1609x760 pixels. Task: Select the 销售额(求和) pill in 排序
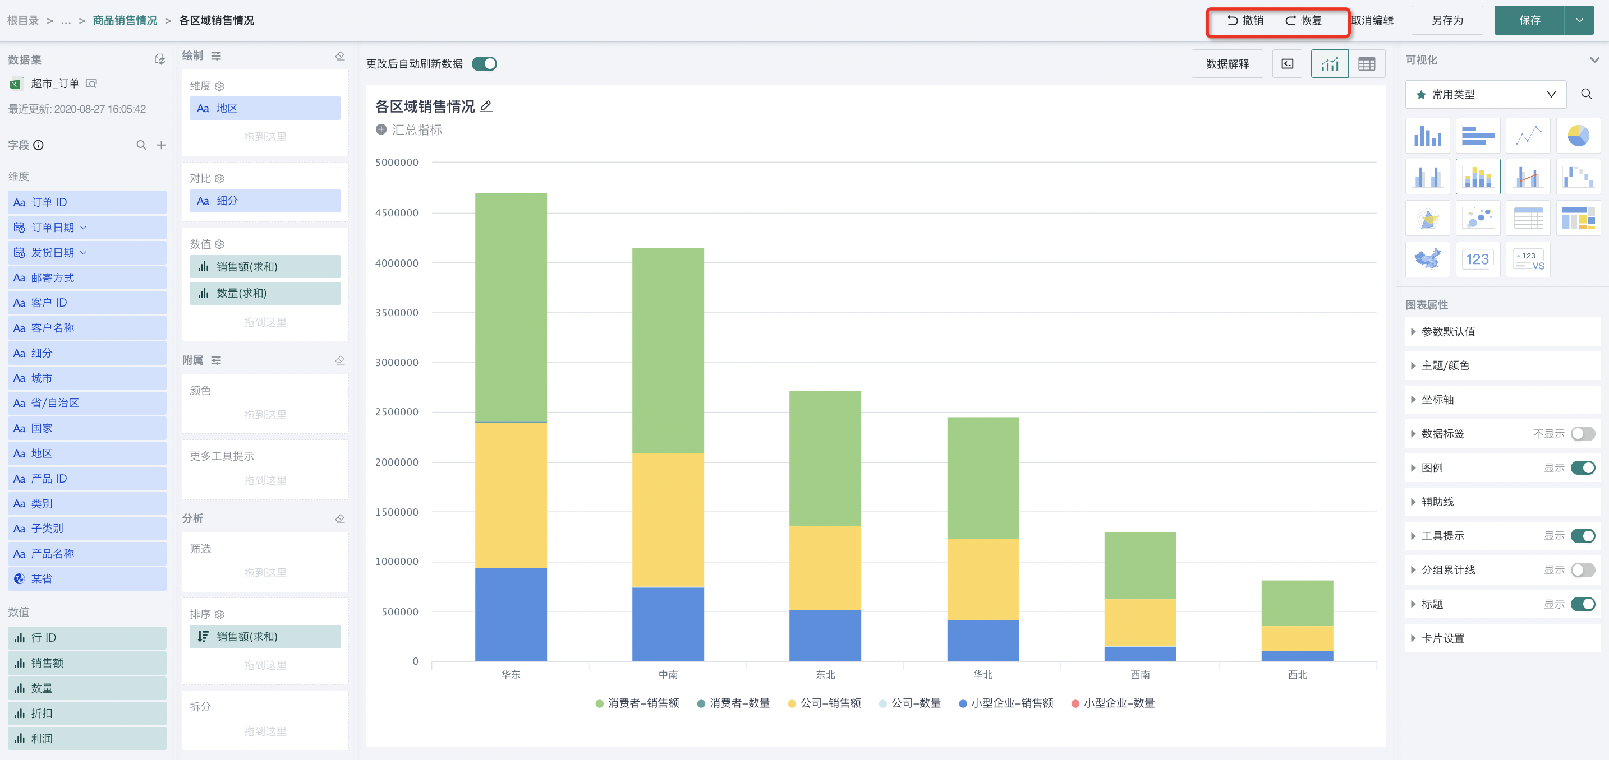tap(265, 637)
